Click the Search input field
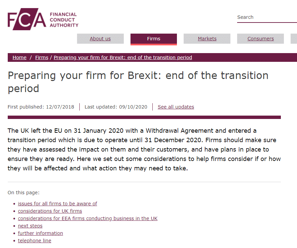Screen dimensions: 297x248 pyautogui.click(x=266, y=17)
